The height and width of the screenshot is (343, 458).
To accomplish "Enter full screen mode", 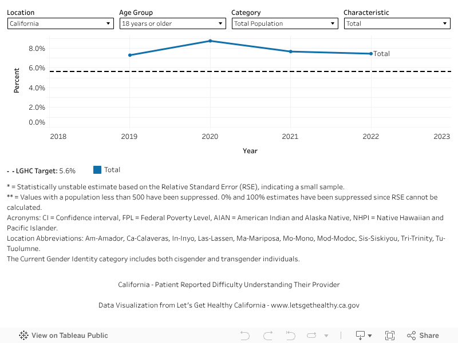I will coord(390,336).
